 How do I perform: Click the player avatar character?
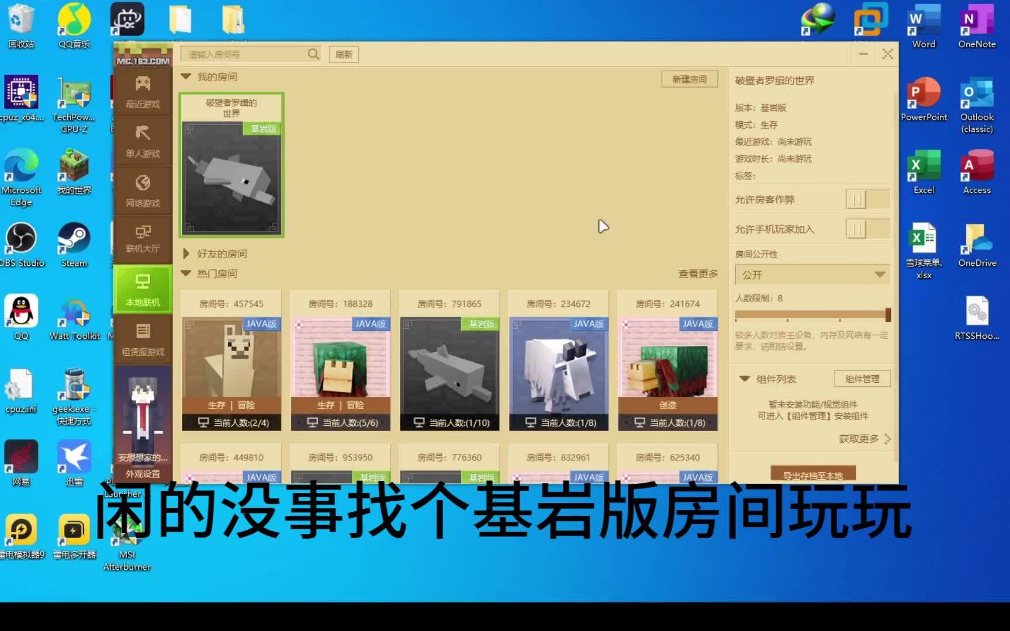point(143,409)
